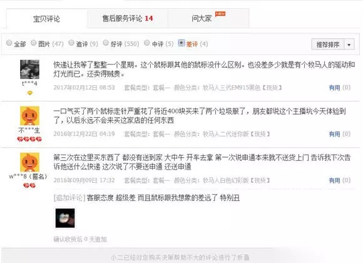Click red hearts badge under w***8

pyautogui.click(x=29, y=185)
